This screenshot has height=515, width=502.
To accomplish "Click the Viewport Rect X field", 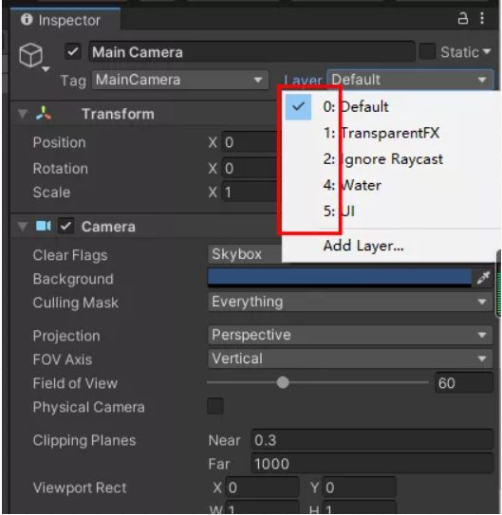I will (x=263, y=487).
